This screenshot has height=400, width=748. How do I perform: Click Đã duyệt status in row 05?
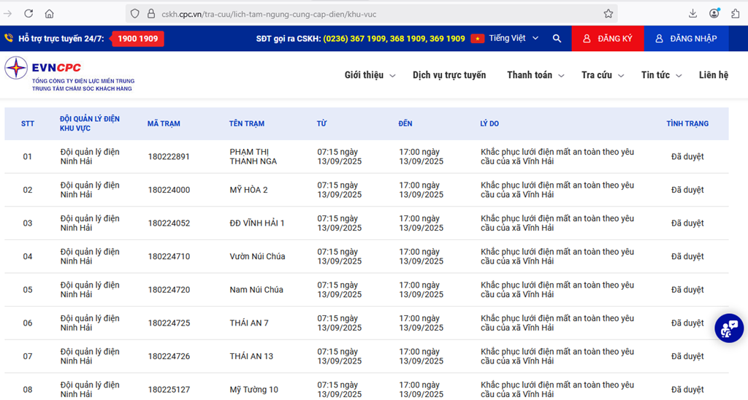pos(687,290)
